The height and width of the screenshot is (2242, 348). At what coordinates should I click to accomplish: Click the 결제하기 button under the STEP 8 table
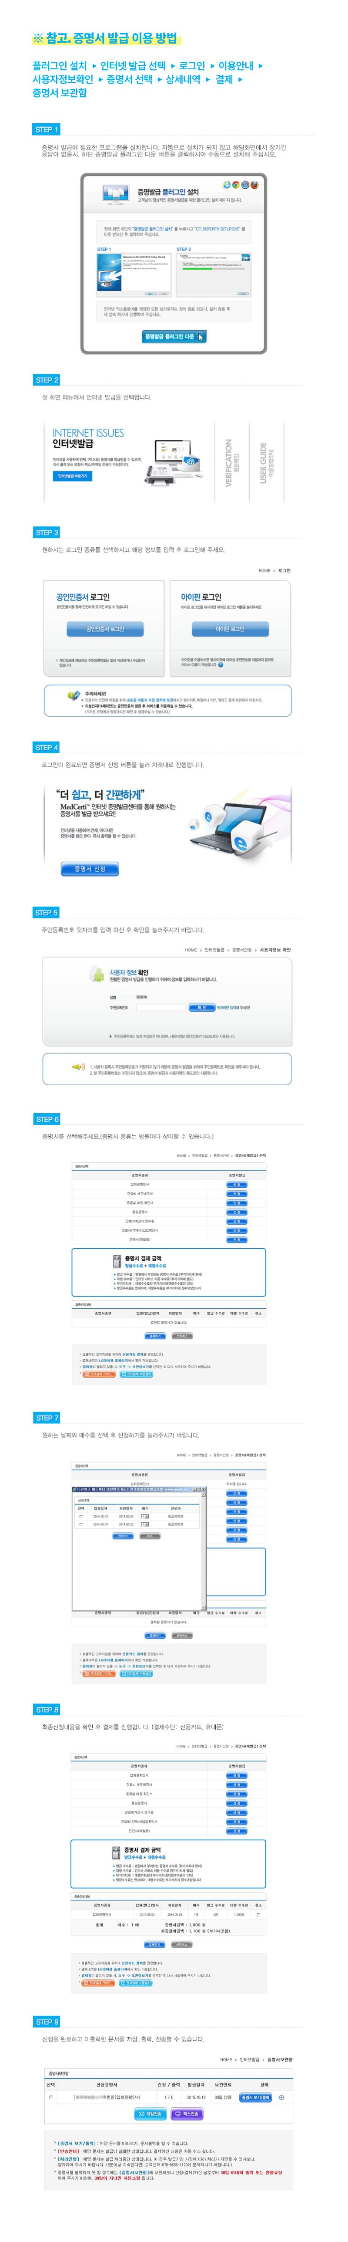click(x=154, y=1945)
